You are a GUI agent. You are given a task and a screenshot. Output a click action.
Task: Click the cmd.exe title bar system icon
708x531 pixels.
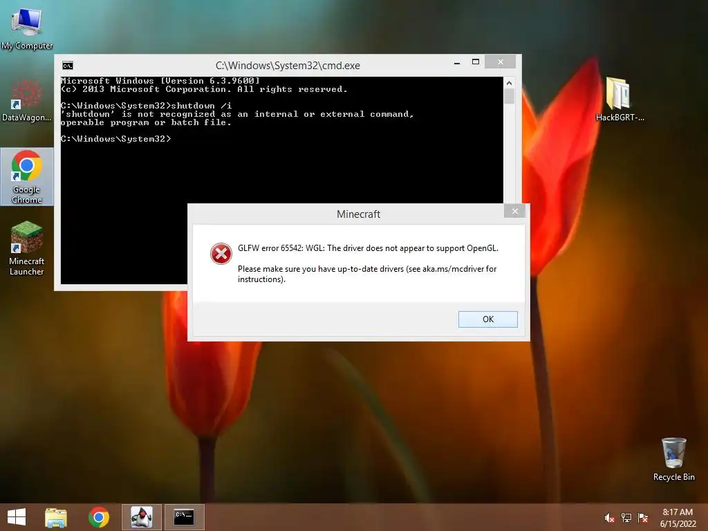click(68, 66)
